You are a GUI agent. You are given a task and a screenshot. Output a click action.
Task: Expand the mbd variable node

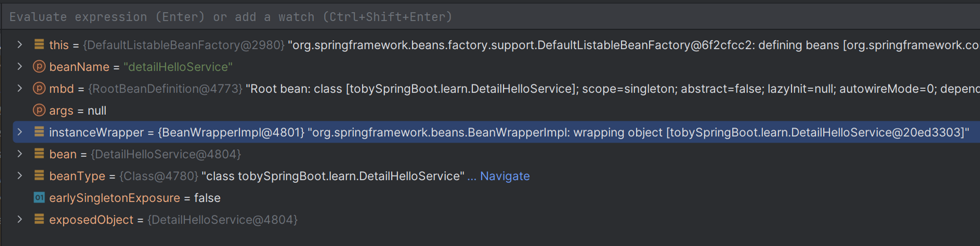pos(20,89)
